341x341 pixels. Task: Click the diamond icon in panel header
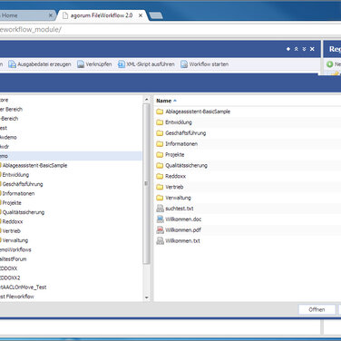click(288, 49)
